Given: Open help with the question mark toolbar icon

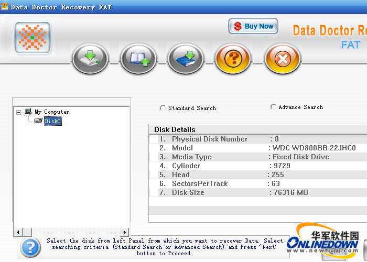Looking at the screenshot, I should point(233,59).
